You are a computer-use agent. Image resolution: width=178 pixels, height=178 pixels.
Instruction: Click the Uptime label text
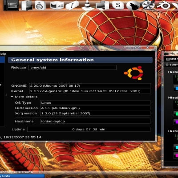18,129
